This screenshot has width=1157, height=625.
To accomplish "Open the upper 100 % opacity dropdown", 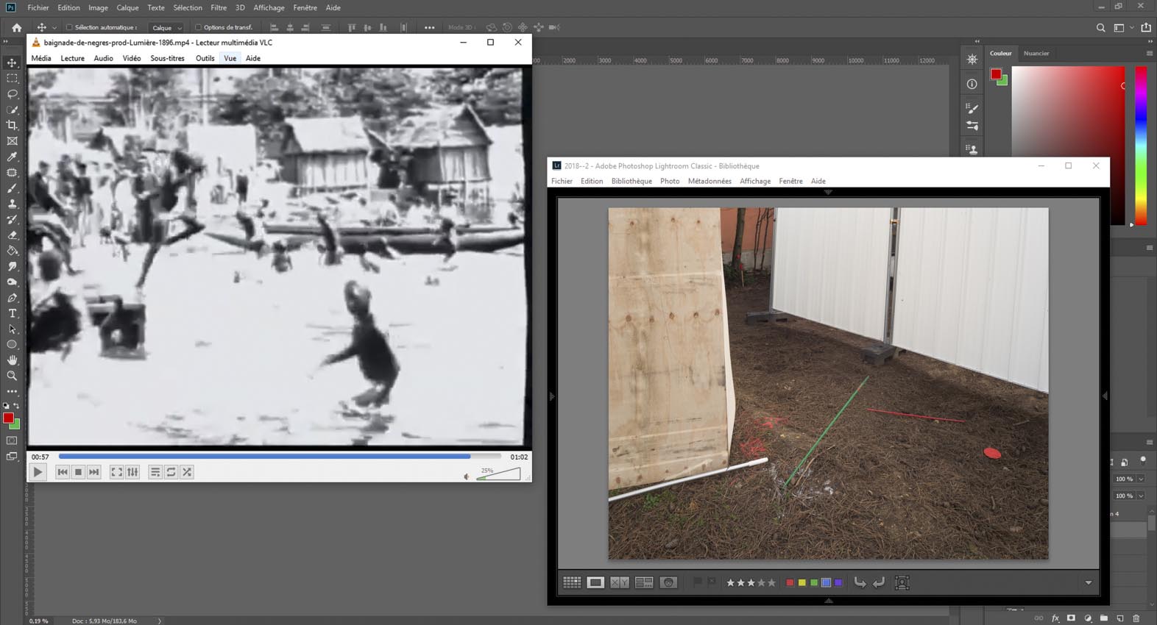I will pyautogui.click(x=1141, y=479).
